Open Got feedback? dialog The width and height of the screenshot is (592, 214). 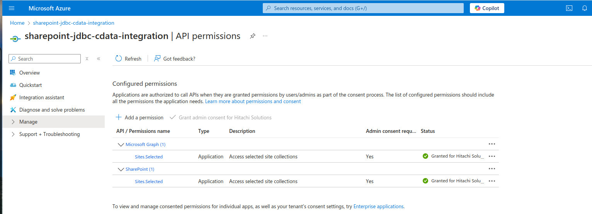tap(175, 59)
